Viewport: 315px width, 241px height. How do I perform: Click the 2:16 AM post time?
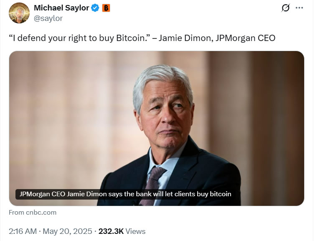pyautogui.click(x=21, y=231)
